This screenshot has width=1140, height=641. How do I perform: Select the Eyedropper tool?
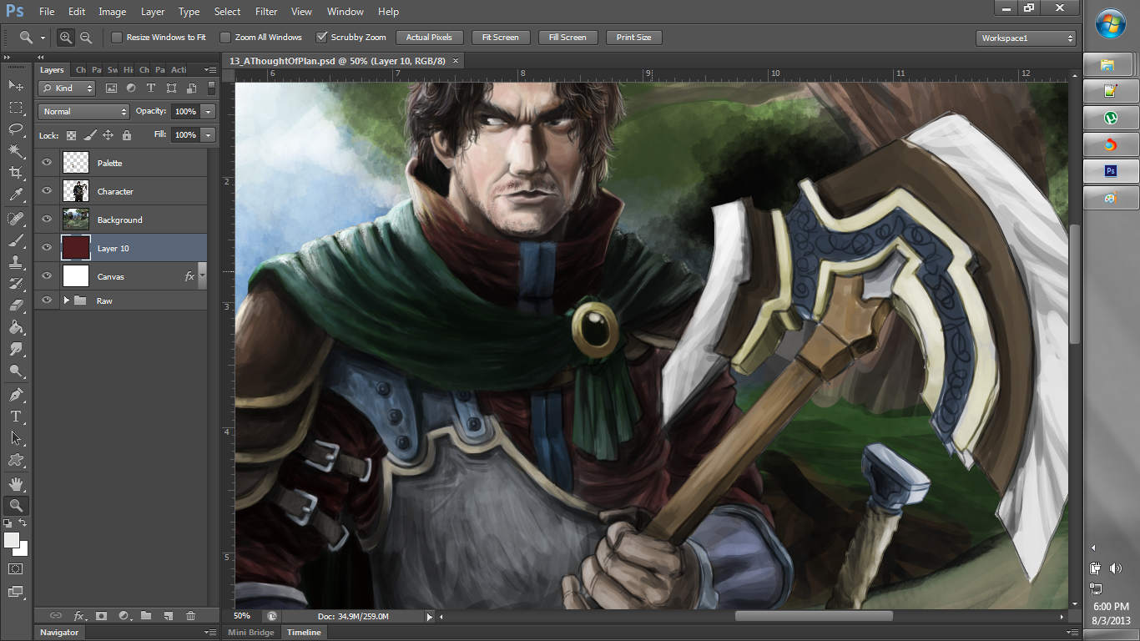click(16, 195)
